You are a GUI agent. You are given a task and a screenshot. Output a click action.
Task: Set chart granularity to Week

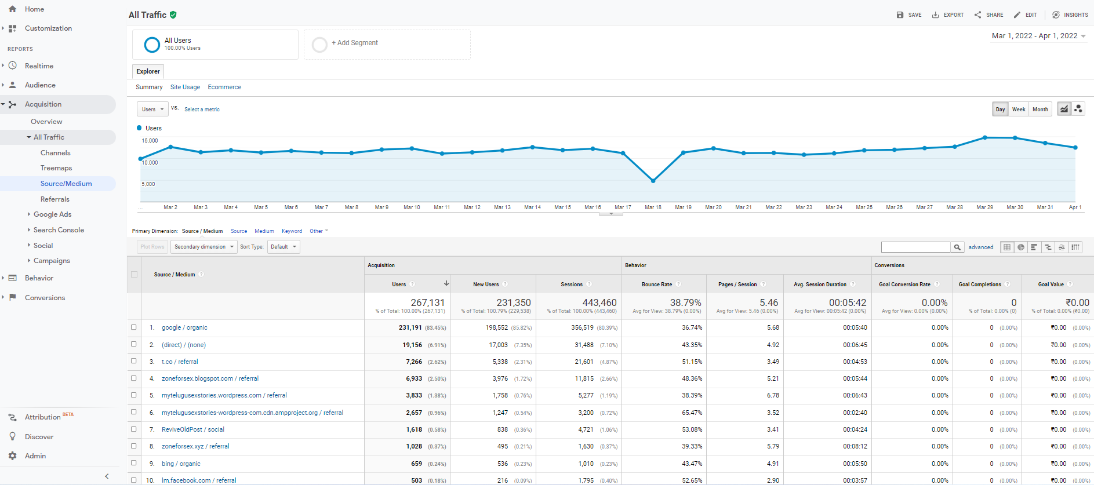(x=1019, y=110)
